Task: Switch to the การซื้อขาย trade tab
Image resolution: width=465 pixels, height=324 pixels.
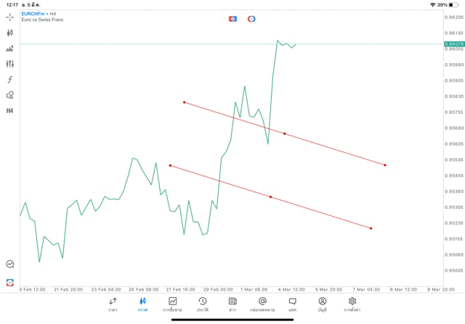Action: 172,304
